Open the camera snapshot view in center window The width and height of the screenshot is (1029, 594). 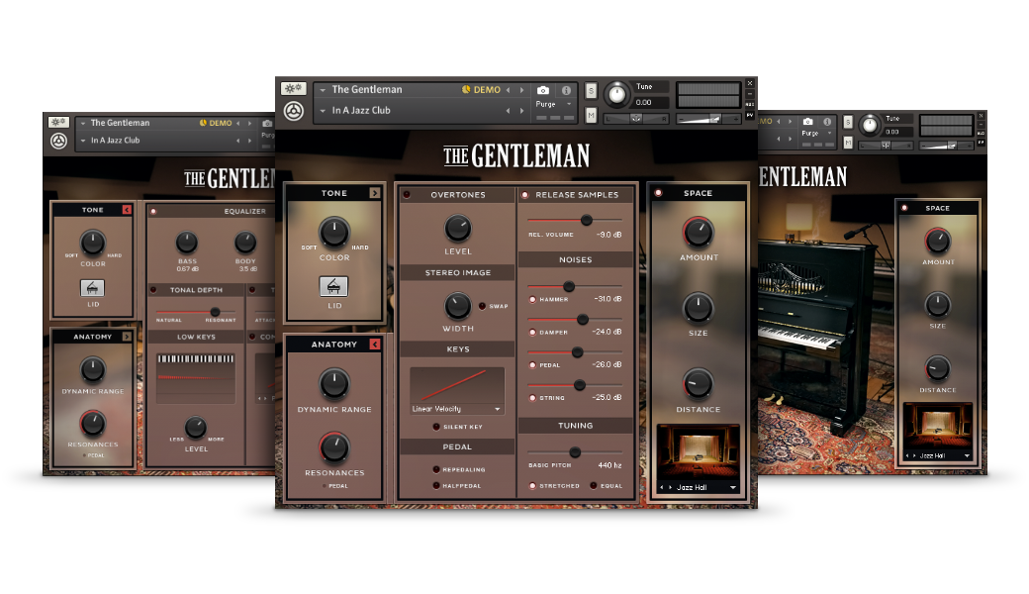coord(543,90)
